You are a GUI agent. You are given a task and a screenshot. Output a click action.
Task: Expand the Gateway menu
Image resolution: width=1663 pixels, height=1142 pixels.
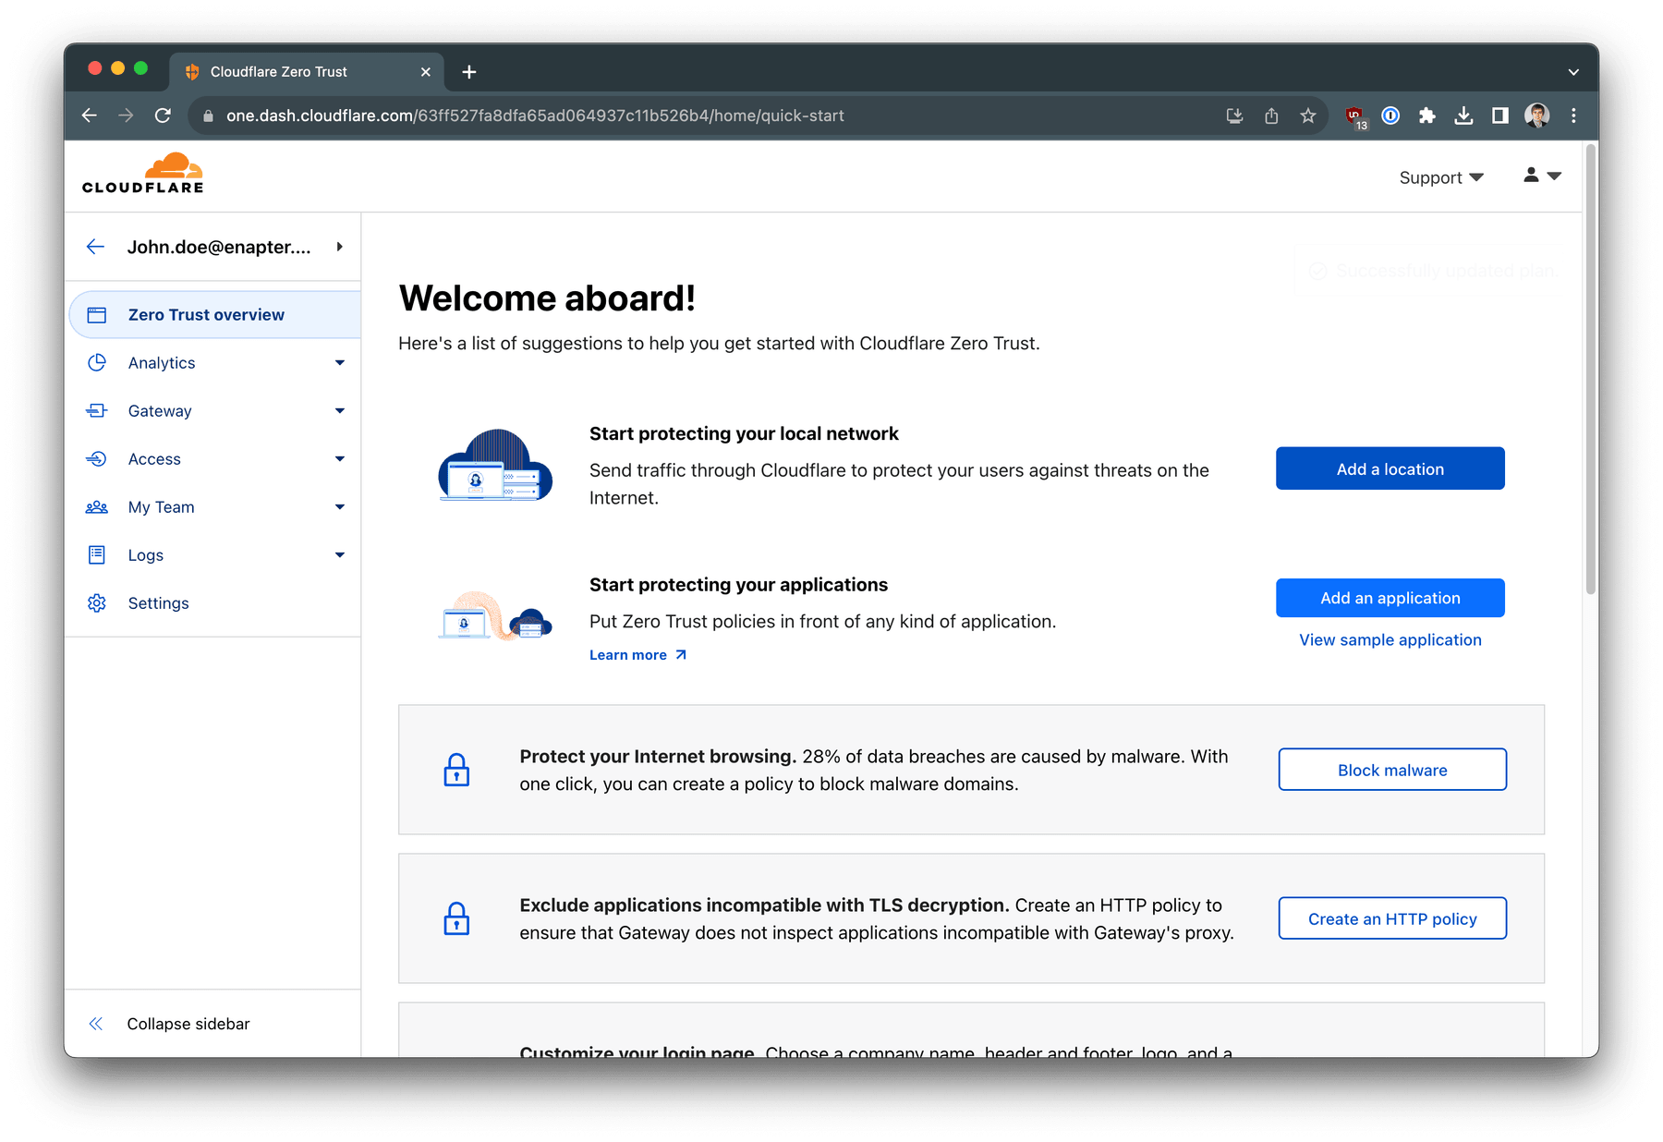340,410
